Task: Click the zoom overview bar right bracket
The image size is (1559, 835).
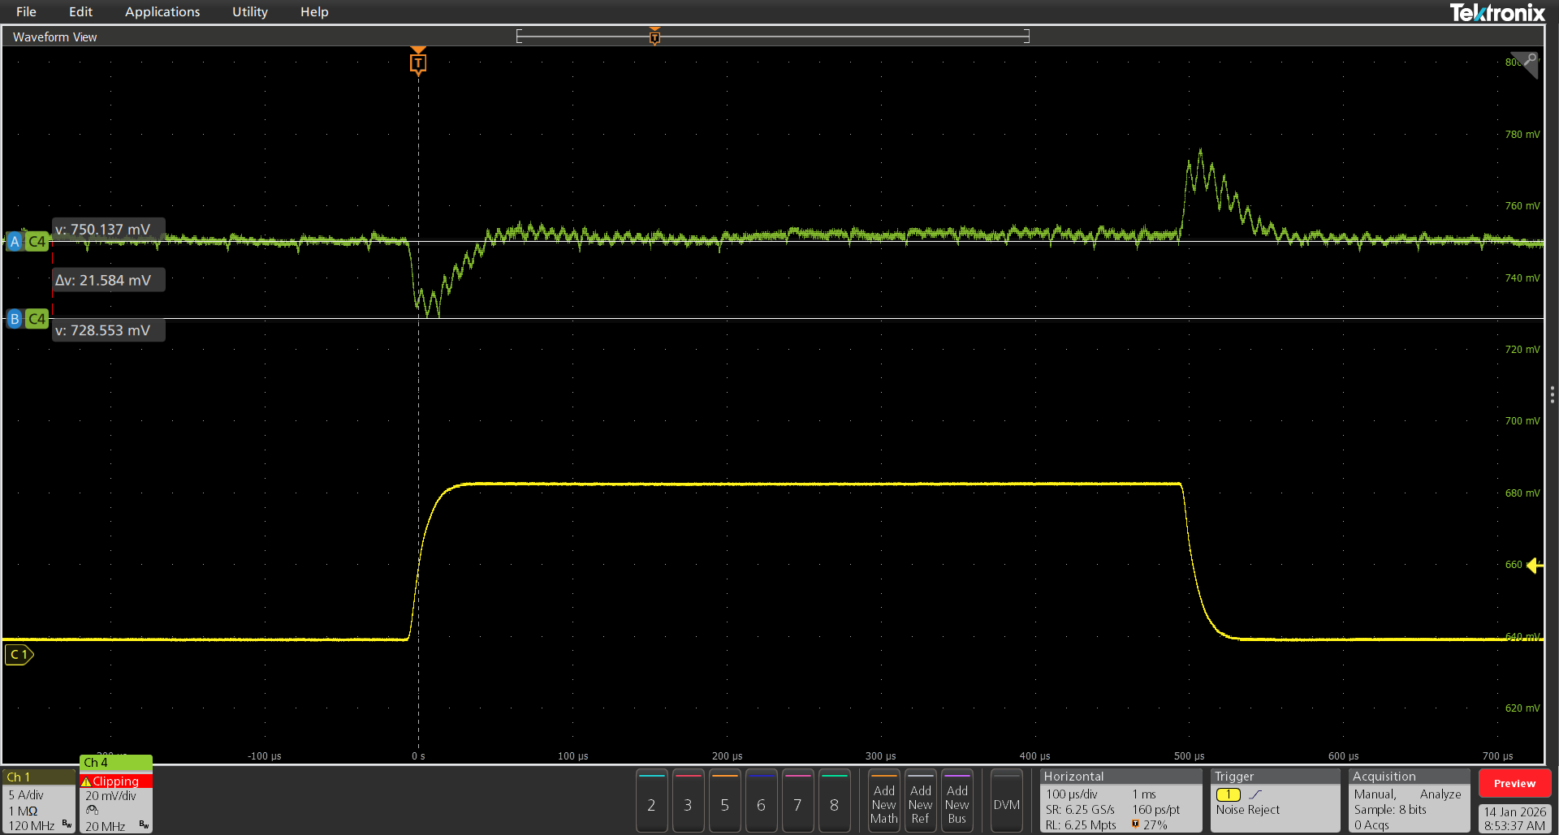Action: click(x=1027, y=36)
